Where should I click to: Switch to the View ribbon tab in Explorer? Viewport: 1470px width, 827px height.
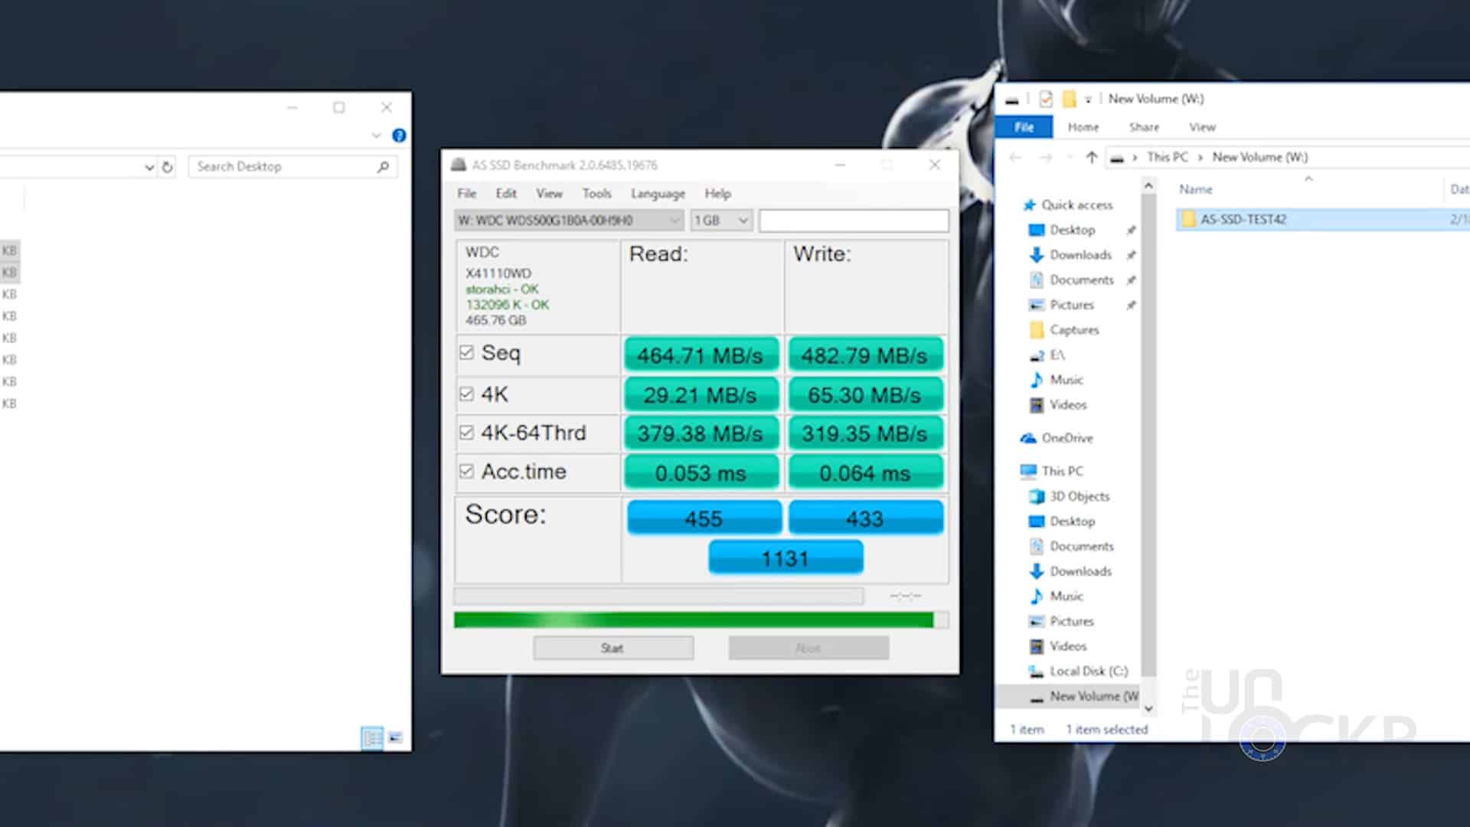[1201, 126]
